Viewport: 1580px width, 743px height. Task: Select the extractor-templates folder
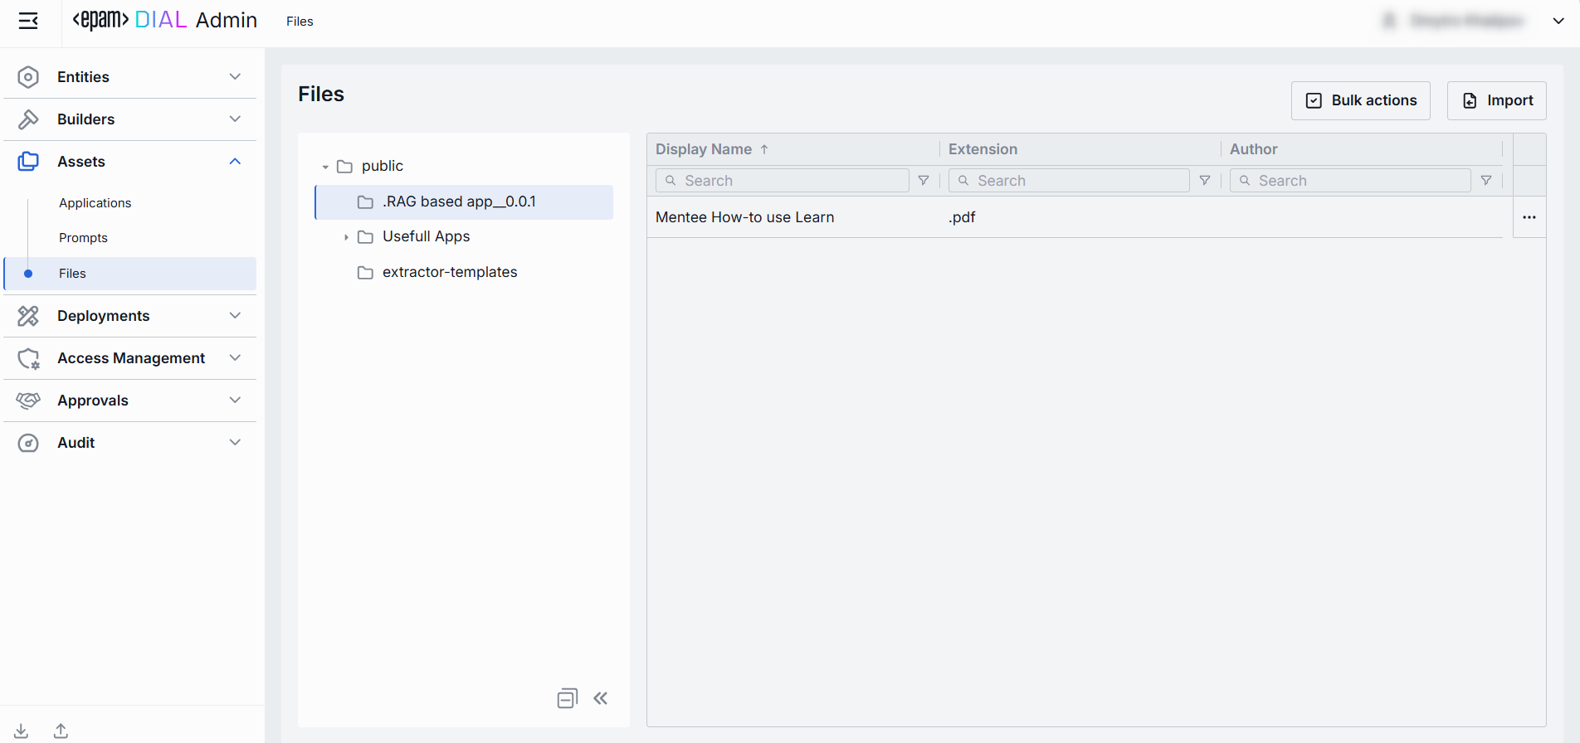(449, 272)
